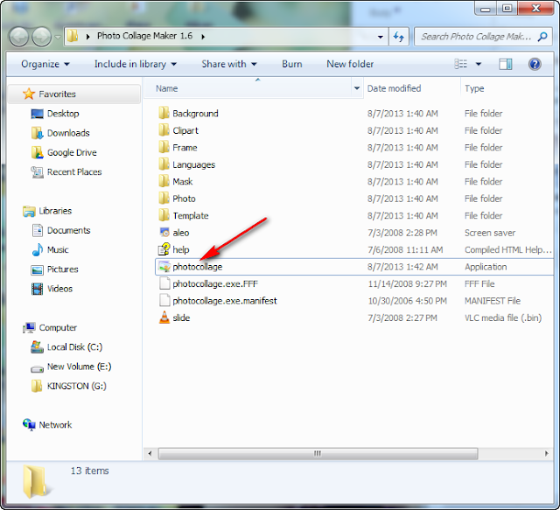Go forward with the Forward arrow button
Image resolution: width=560 pixels, height=510 pixels.
tap(42, 37)
